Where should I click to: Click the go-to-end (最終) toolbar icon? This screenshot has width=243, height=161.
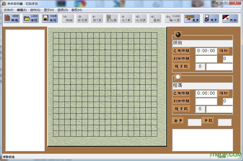[155, 18]
